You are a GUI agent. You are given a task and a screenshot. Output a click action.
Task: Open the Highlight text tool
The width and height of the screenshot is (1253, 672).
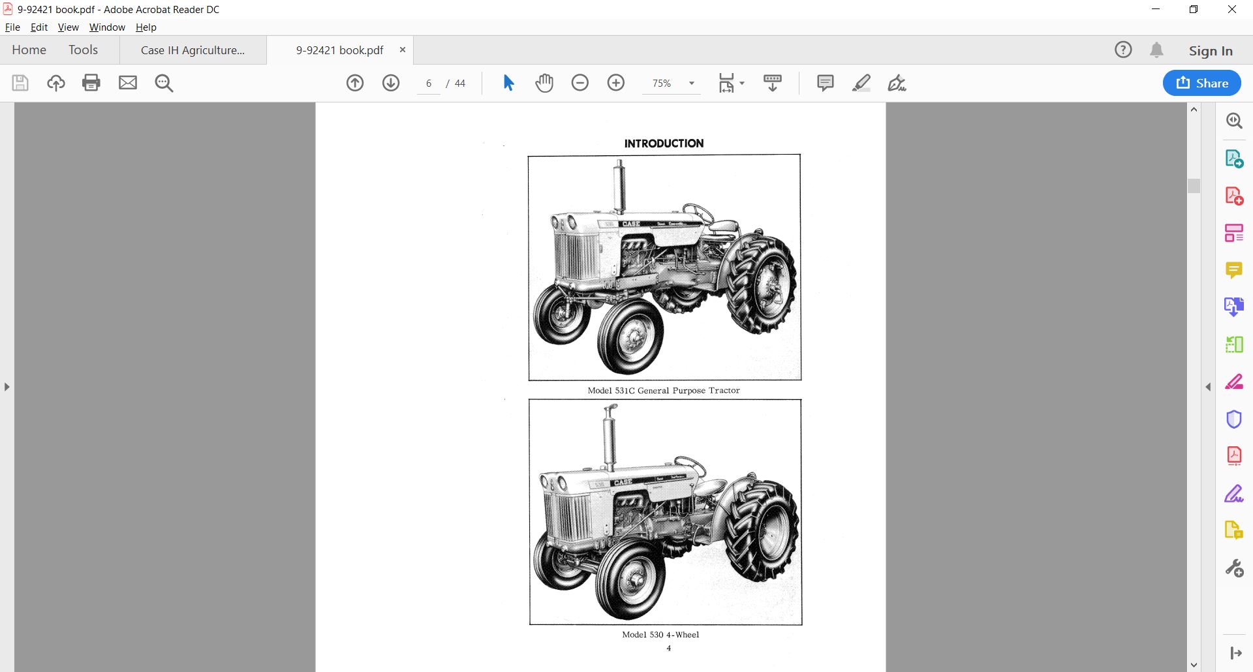click(861, 83)
